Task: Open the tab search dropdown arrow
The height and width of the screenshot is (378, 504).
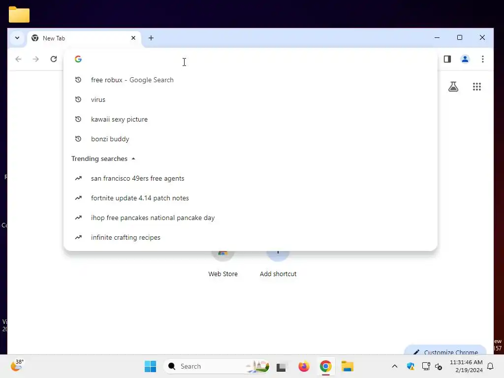Action: [17, 38]
